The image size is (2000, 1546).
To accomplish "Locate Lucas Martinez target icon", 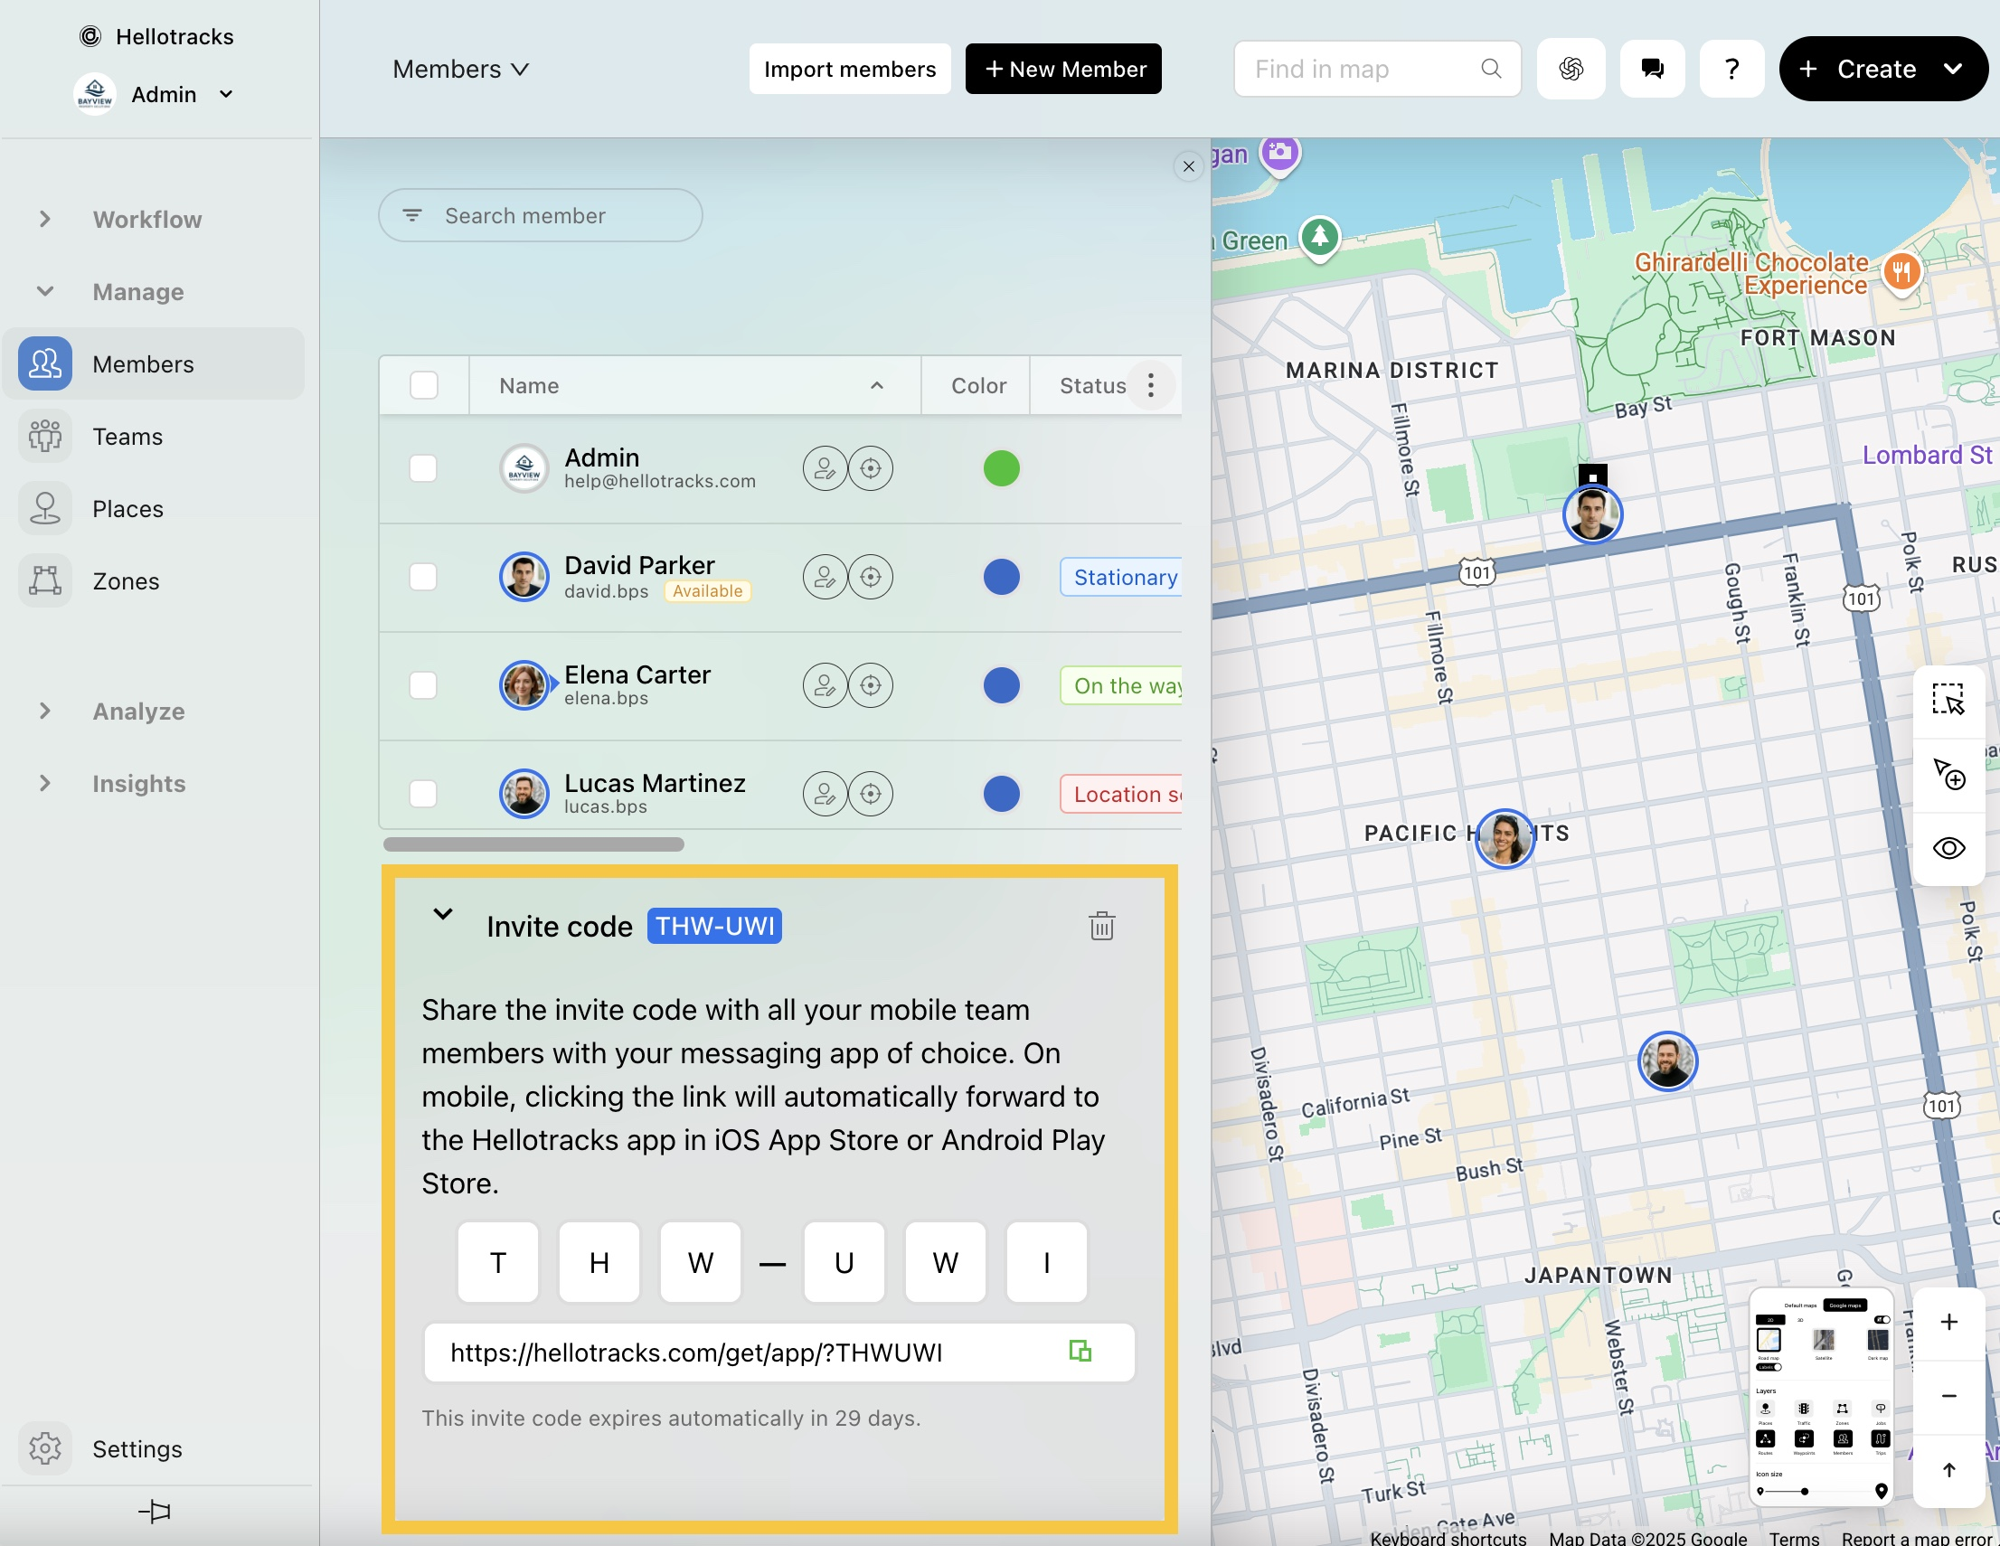I will 870,794.
